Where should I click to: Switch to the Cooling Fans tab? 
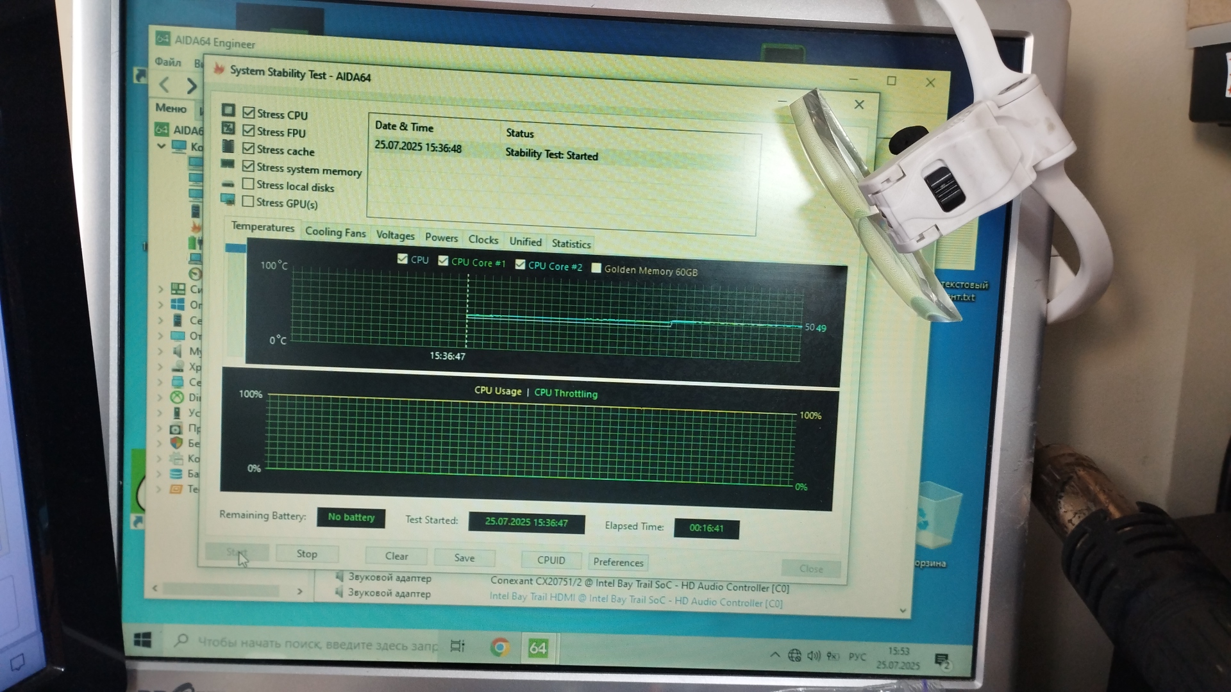tap(335, 232)
